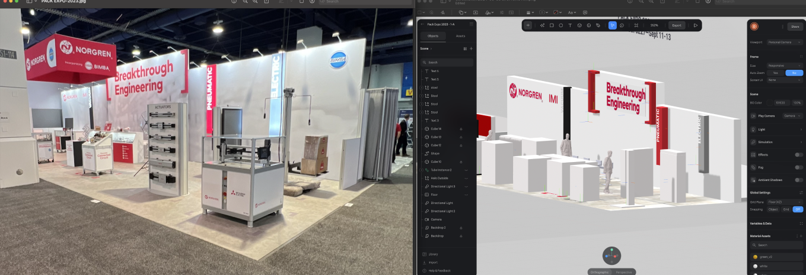
Task: Expand the Light section
Action: 801,129
